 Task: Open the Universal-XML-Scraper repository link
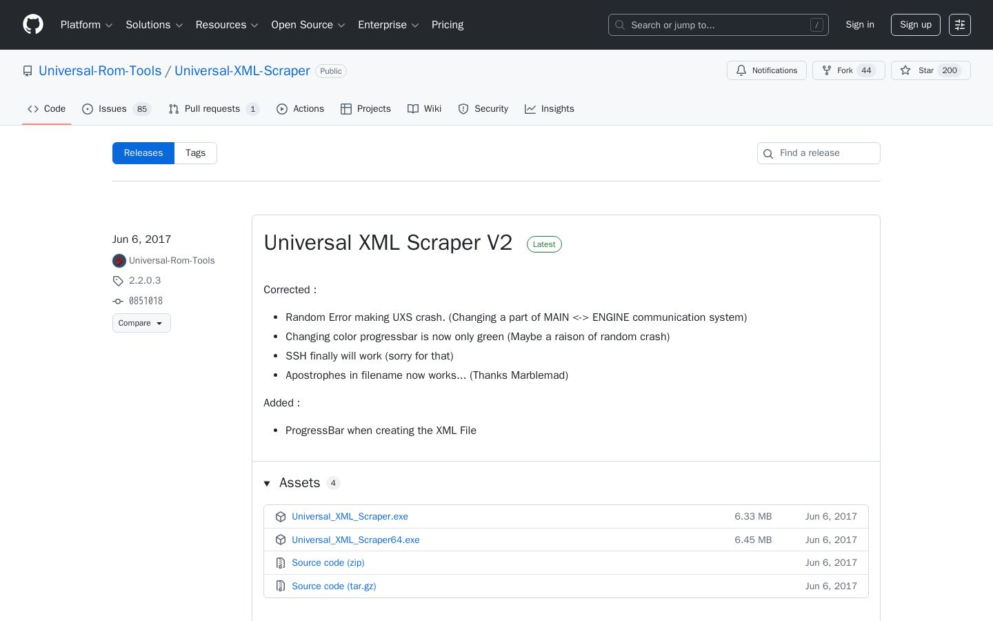point(242,71)
